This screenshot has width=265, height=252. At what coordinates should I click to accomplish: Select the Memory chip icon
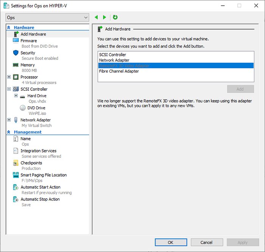pos(16,65)
